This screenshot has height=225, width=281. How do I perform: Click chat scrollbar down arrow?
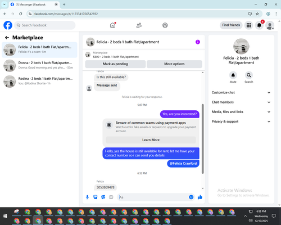[202, 188]
